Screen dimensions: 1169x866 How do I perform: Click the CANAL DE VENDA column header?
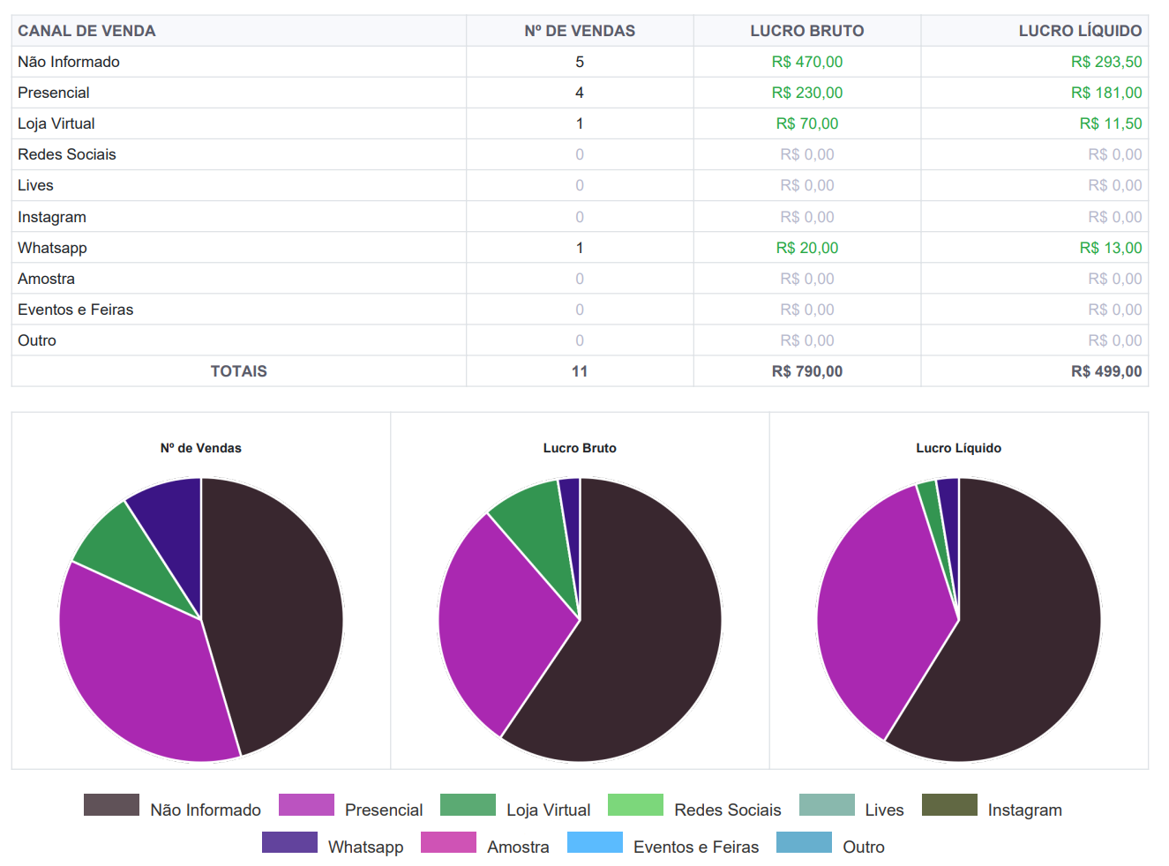86,31
